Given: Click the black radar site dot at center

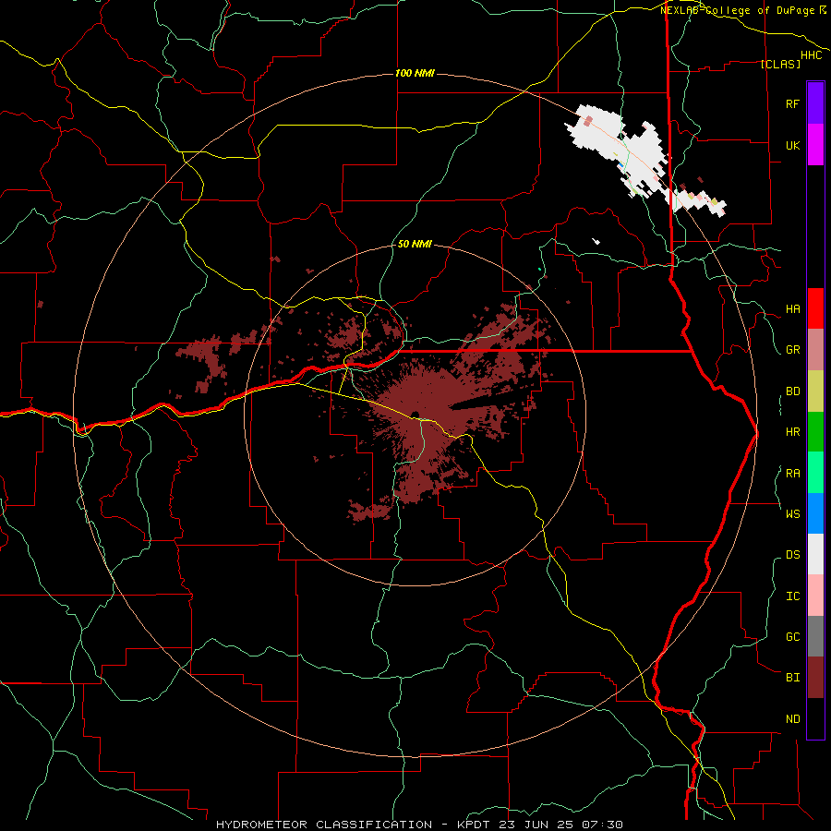Looking at the screenshot, I should pos(415,415).
